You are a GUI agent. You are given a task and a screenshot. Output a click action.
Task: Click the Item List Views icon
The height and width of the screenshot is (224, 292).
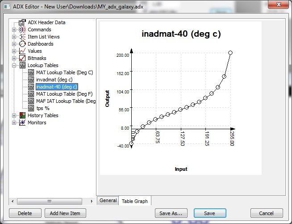pos(22,37)
